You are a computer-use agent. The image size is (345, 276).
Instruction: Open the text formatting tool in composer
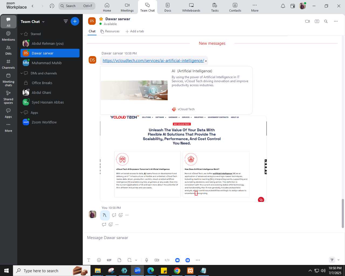89,260
